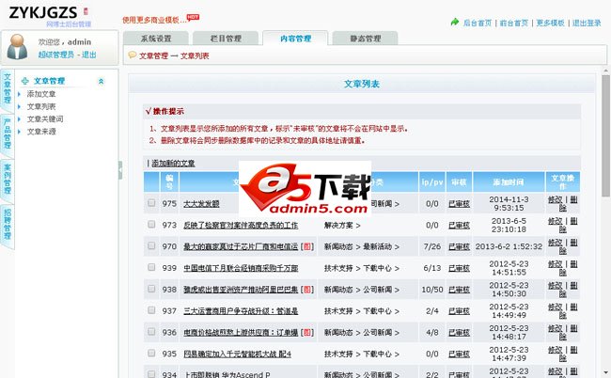Open the 静态管理 tab
611x378 pixels.
coord(365,39)
